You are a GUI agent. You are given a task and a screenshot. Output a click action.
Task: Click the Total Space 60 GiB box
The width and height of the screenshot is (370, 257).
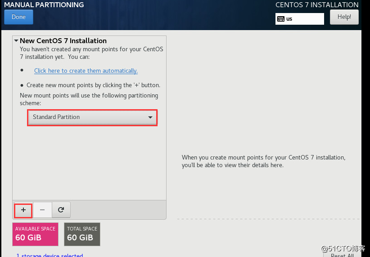click(x=82, y=234)
